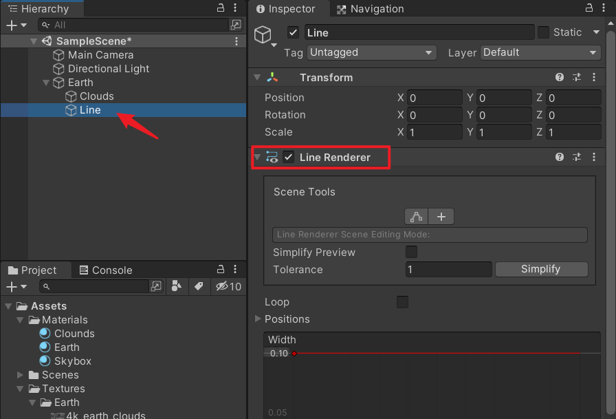This screenshot has width=616, height=419.
Task: Click the Position X input field
Action: (x=434, y=98)
